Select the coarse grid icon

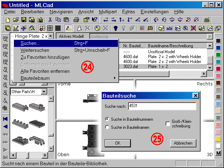pyautogui.click(x=50, y=28)
